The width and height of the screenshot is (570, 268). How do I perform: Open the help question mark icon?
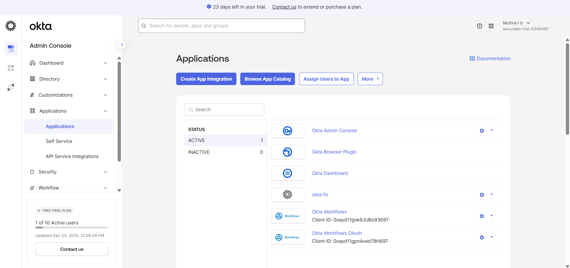click(x=479, y=26)
